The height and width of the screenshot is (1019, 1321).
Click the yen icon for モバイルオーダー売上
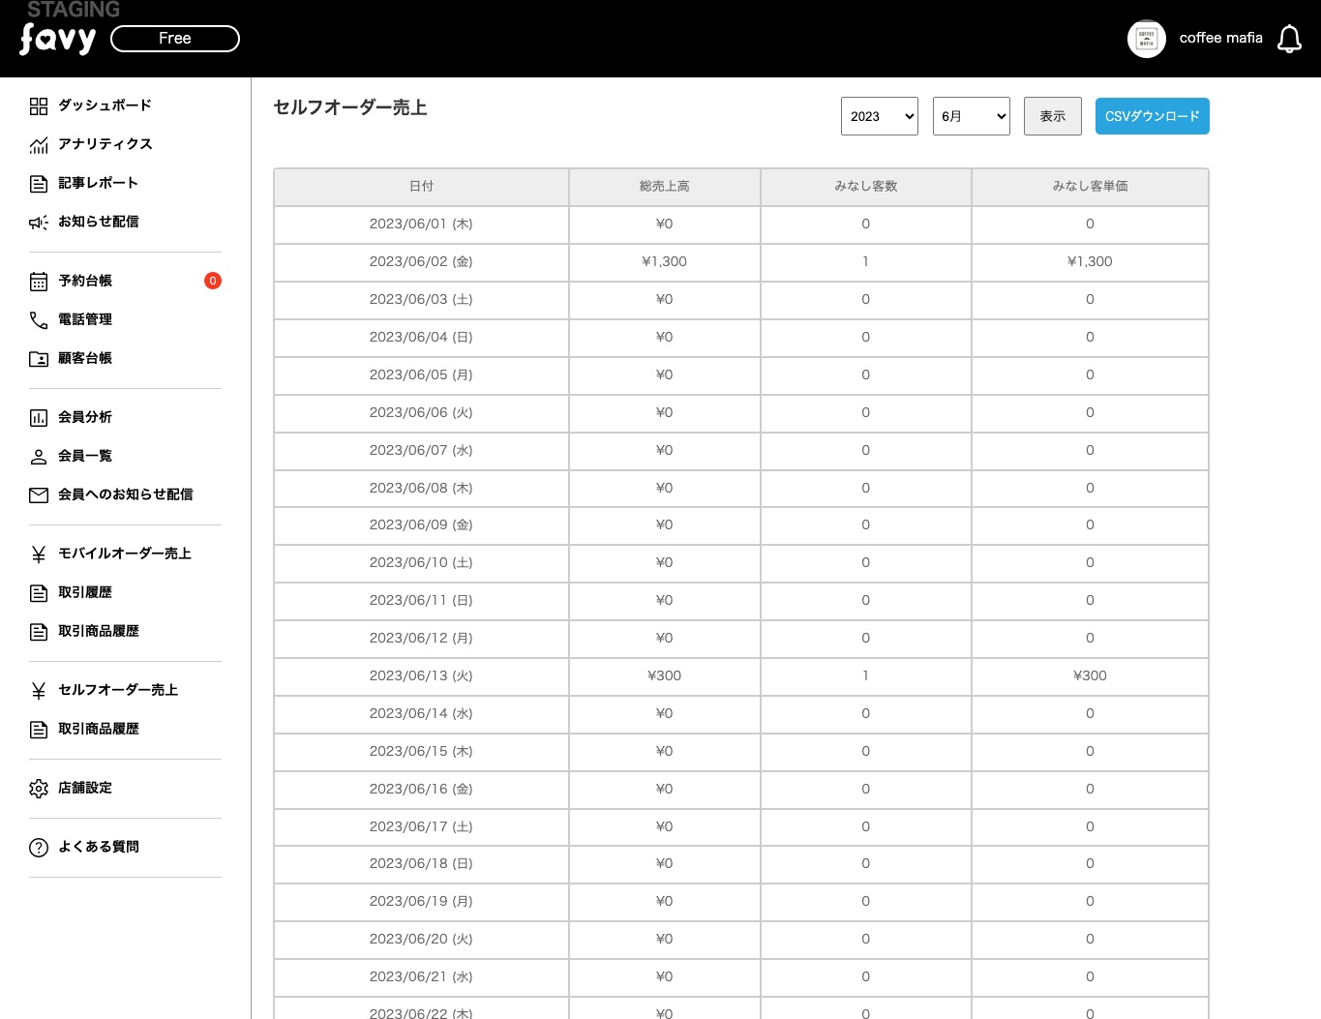pyautogui.click(x=39, y=554)
